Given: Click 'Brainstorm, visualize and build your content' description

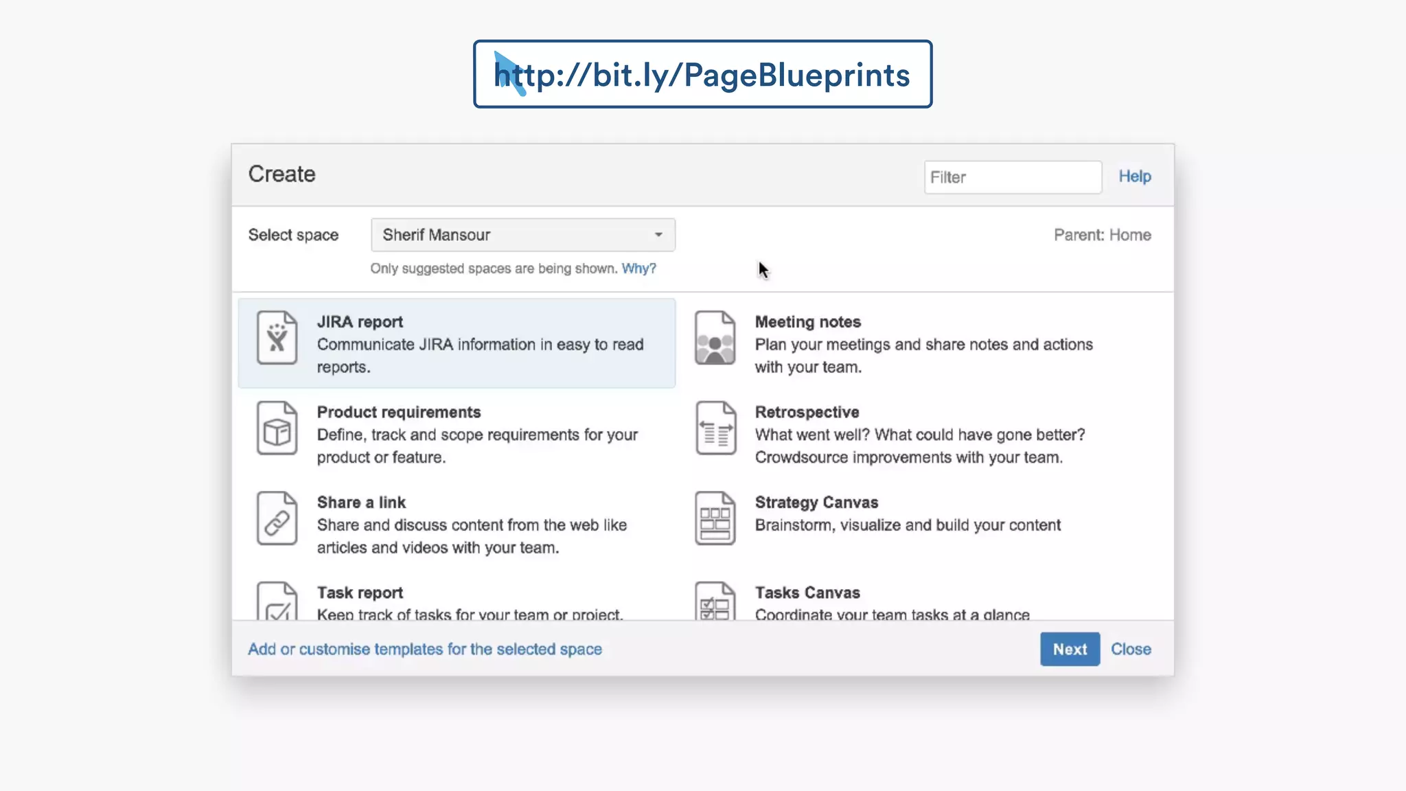Looking at the screenshot, I should 908,525.
